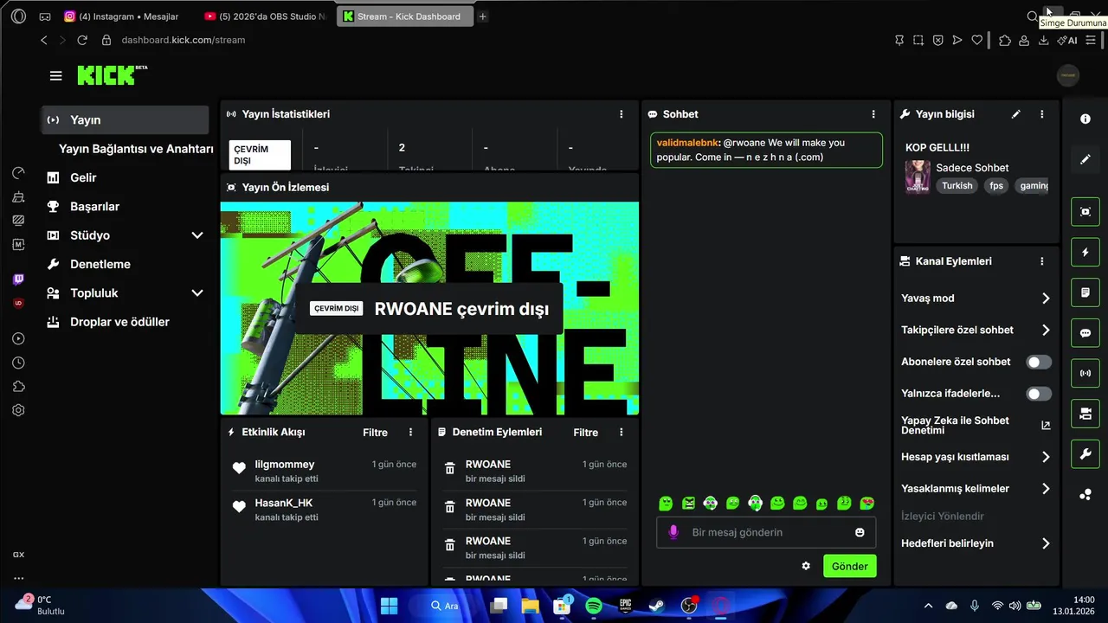The width and height of the screenshot is (1108, 623).
Task: Switch to Instagram Mesajlar tab
Action: pyautogui.click(x=121, y=16)
